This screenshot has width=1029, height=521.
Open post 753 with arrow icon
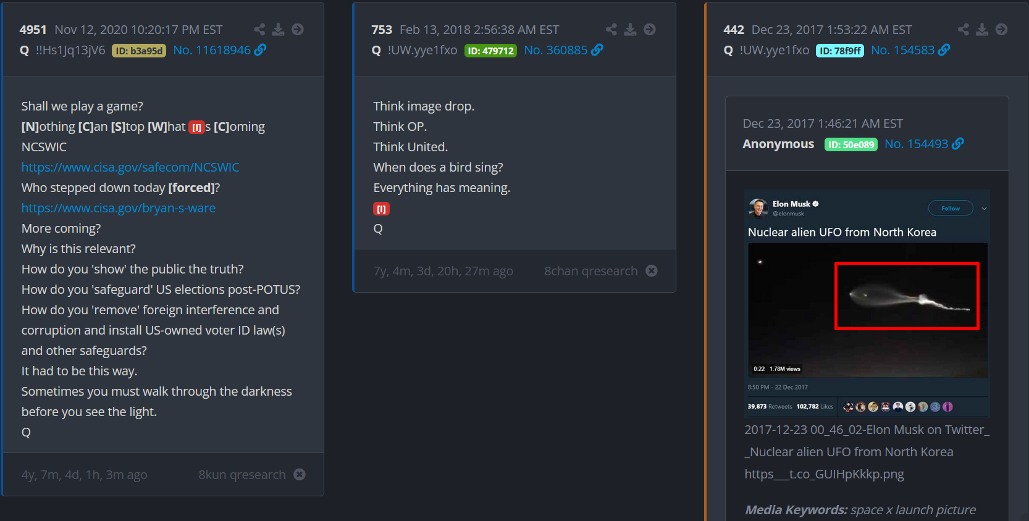point(650,30)
